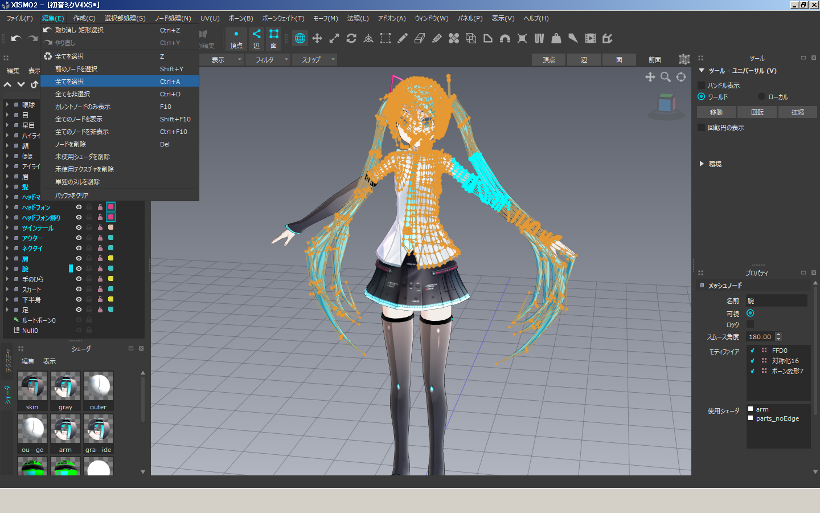Enable the 回転円の表示 checkbox
The image size is (820, 513).
(702, 127)
